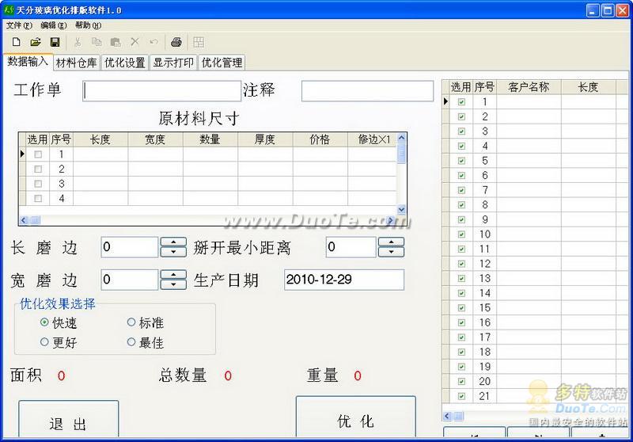Click raw material table scroll up arrow

401,138
